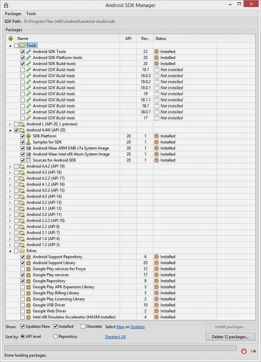Click the Android icon in the Name column header

[x=11, y=39]
